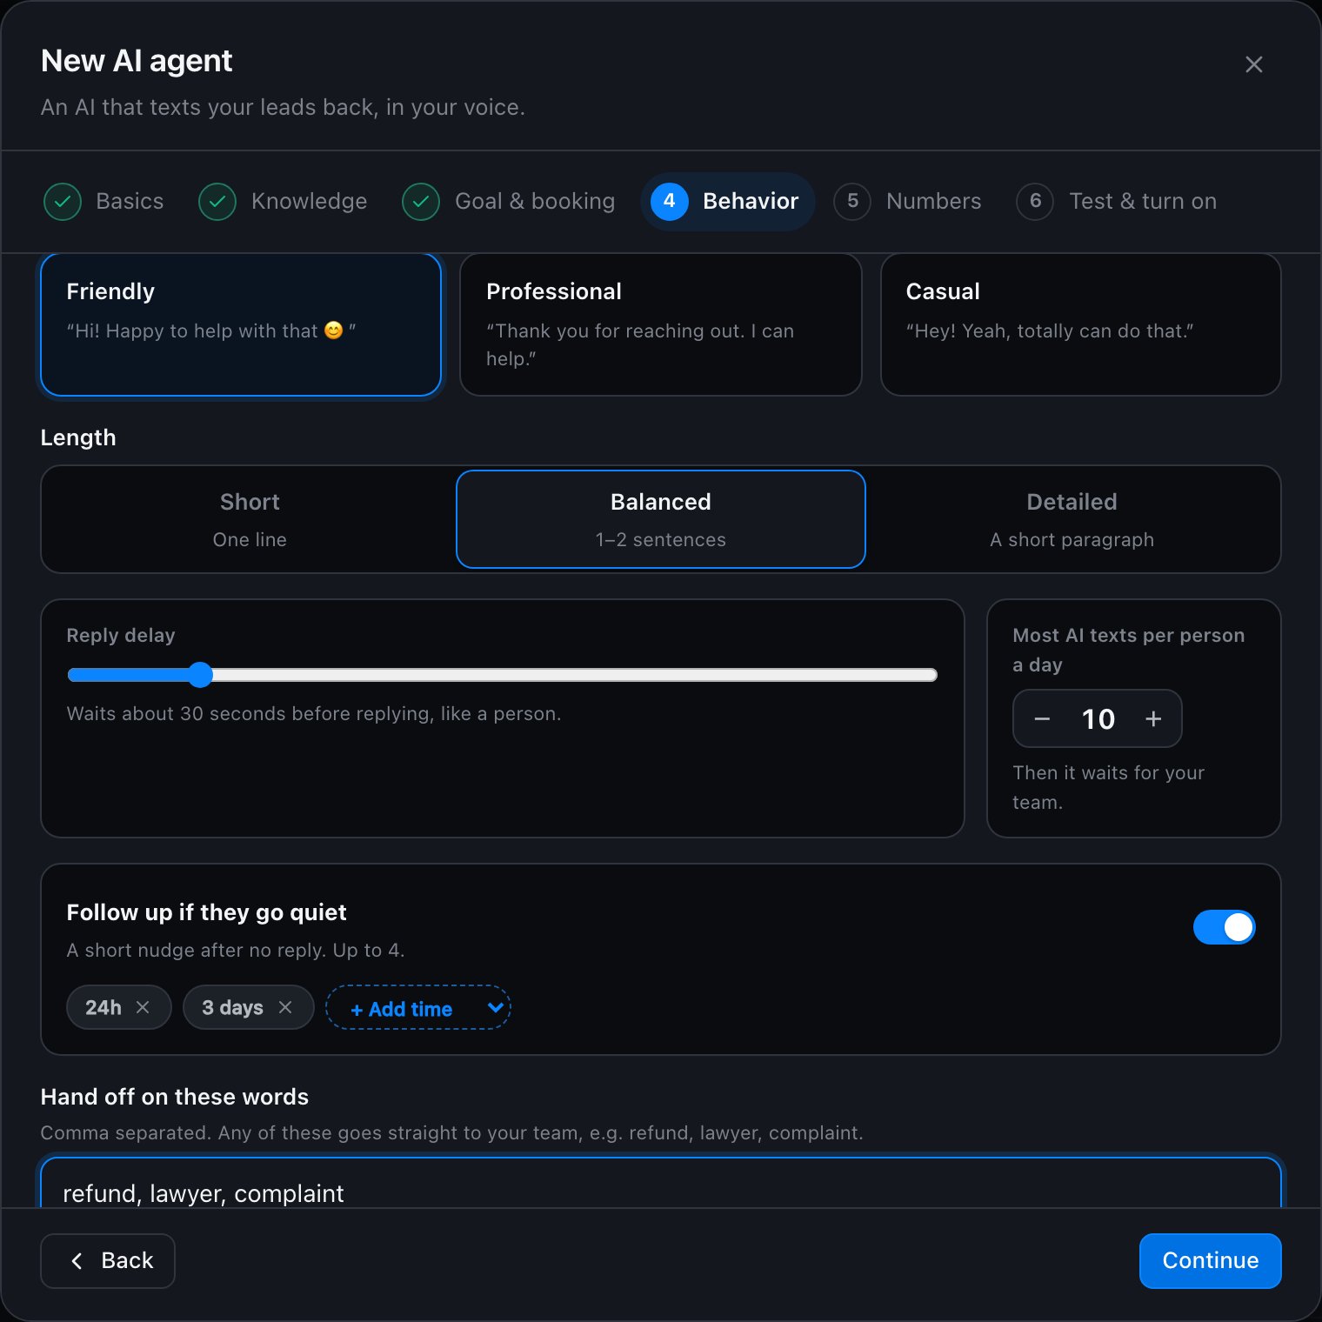The height and width of the screenshot is (1322, 1322).
Task: Click 'Waits about 30 seconds' description text
Action: 314,714
